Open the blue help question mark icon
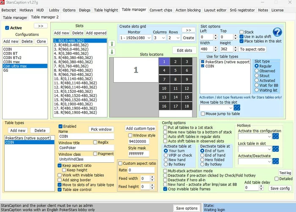Screen dimensions: 296x212 coord(277,32)
